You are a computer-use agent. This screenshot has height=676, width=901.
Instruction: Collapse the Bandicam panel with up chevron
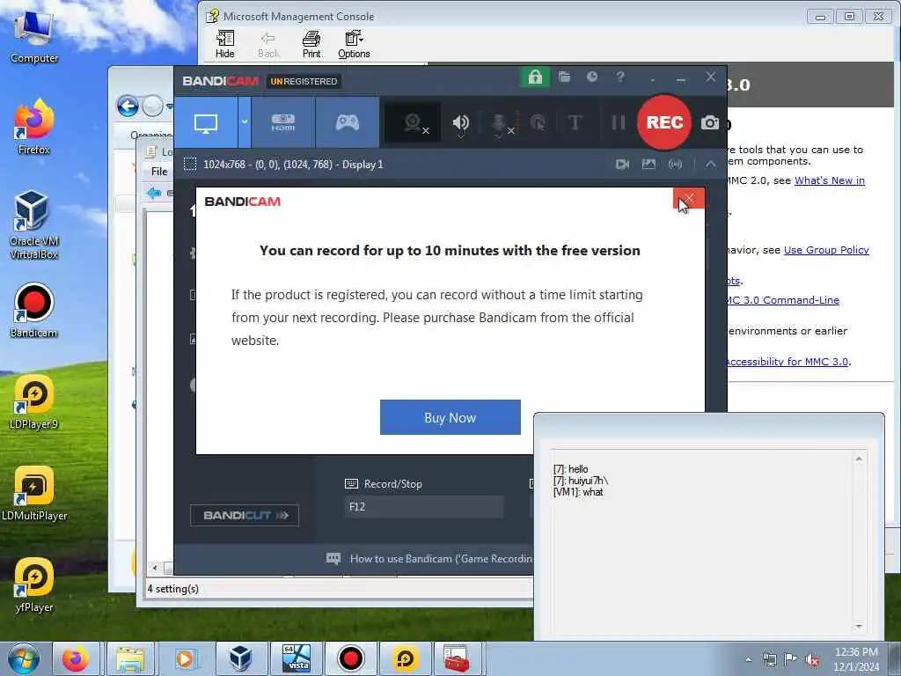point(711,165)
